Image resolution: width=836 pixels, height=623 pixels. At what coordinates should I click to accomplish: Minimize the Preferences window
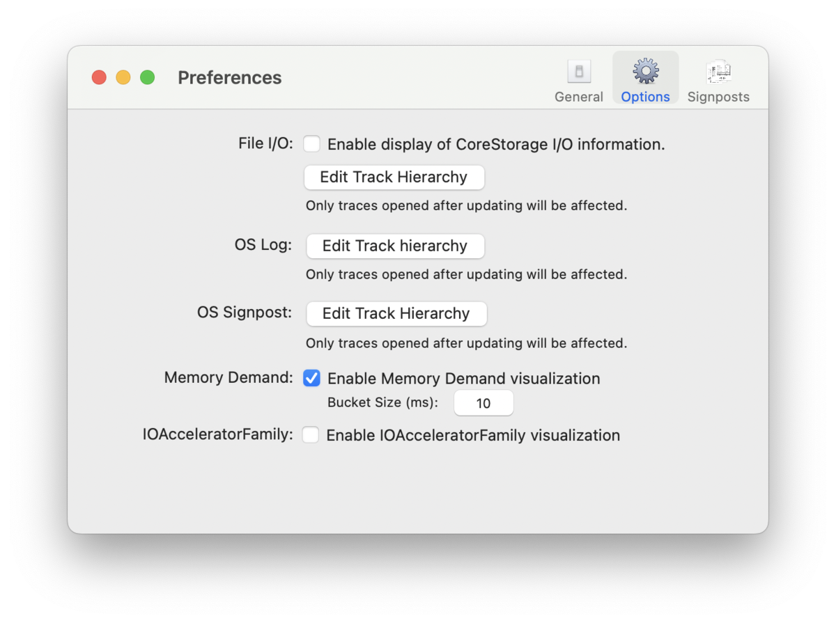pos(123,77)
